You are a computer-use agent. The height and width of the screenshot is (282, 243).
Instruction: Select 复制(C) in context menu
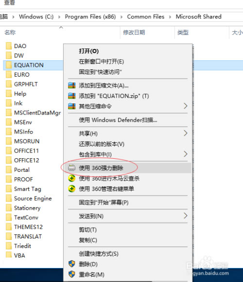(x=88, y=240)
